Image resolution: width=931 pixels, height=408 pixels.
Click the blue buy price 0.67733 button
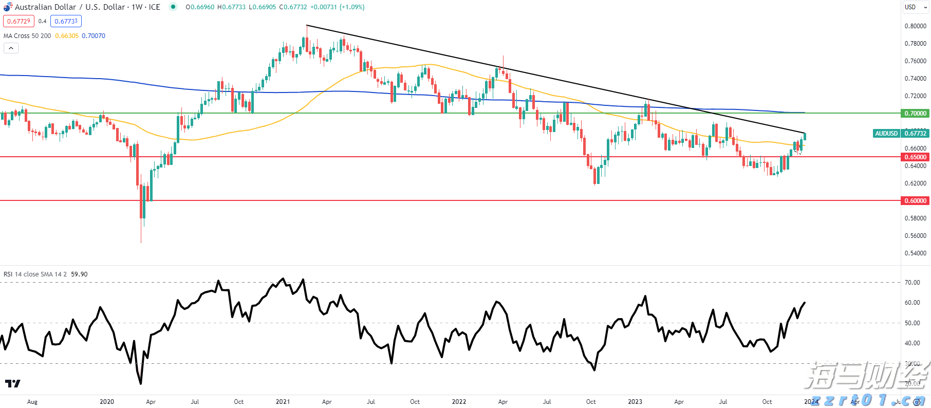[66, 21]
